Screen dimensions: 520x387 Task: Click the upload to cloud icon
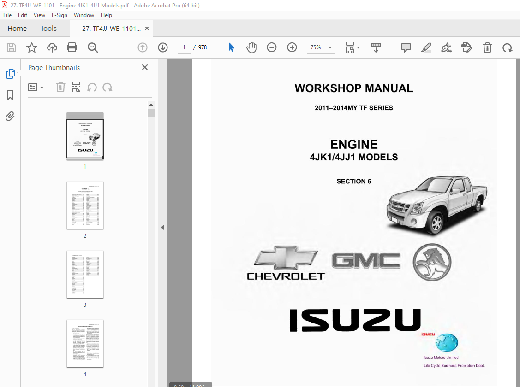[x=52, y=47]
